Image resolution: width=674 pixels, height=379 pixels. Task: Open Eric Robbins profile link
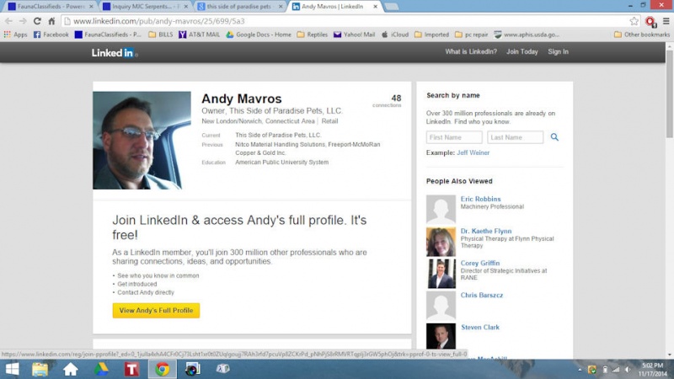(x=480, y=199)
